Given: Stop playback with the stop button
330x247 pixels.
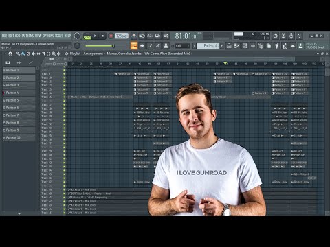Looking at the screenshot, I should tap(102, 36).
